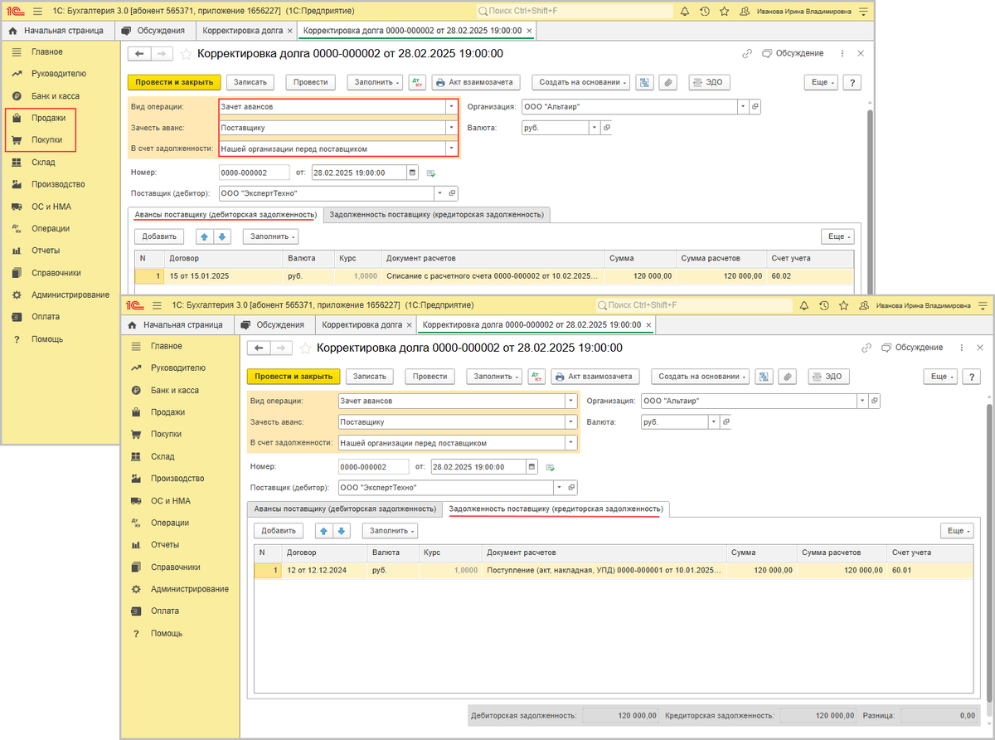Click the favorite star beside front window title

[304, 348]
